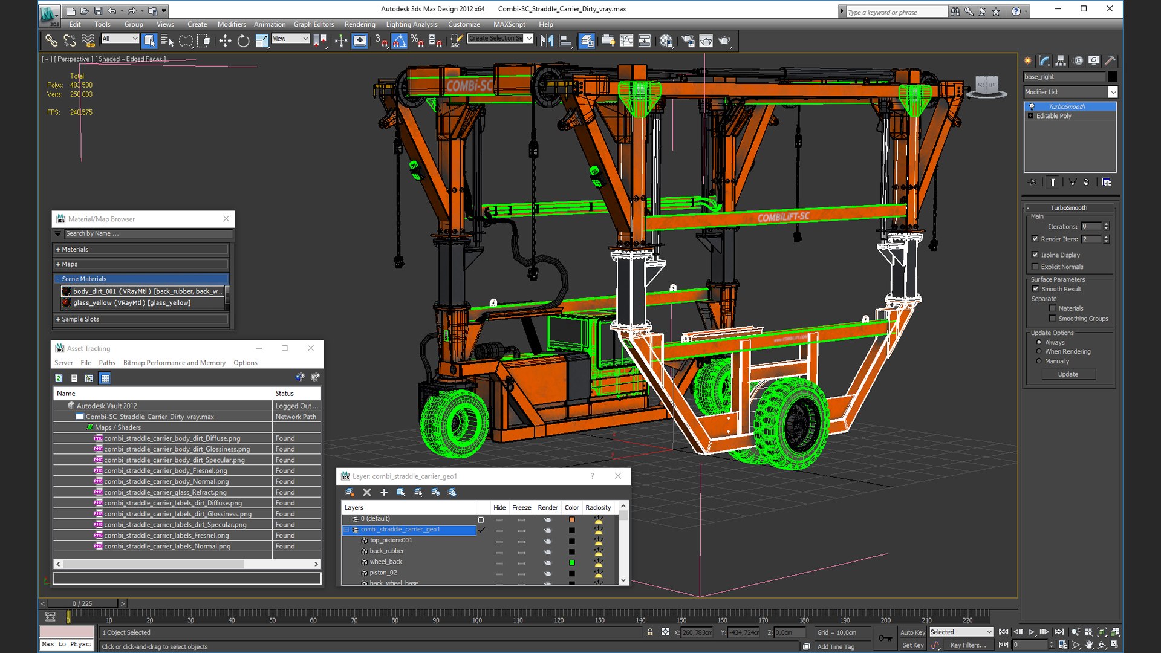Viewport: 1161px width, 653px height.
Task: Enable Separate by Materials checkbox
Action: (1053, 308)
